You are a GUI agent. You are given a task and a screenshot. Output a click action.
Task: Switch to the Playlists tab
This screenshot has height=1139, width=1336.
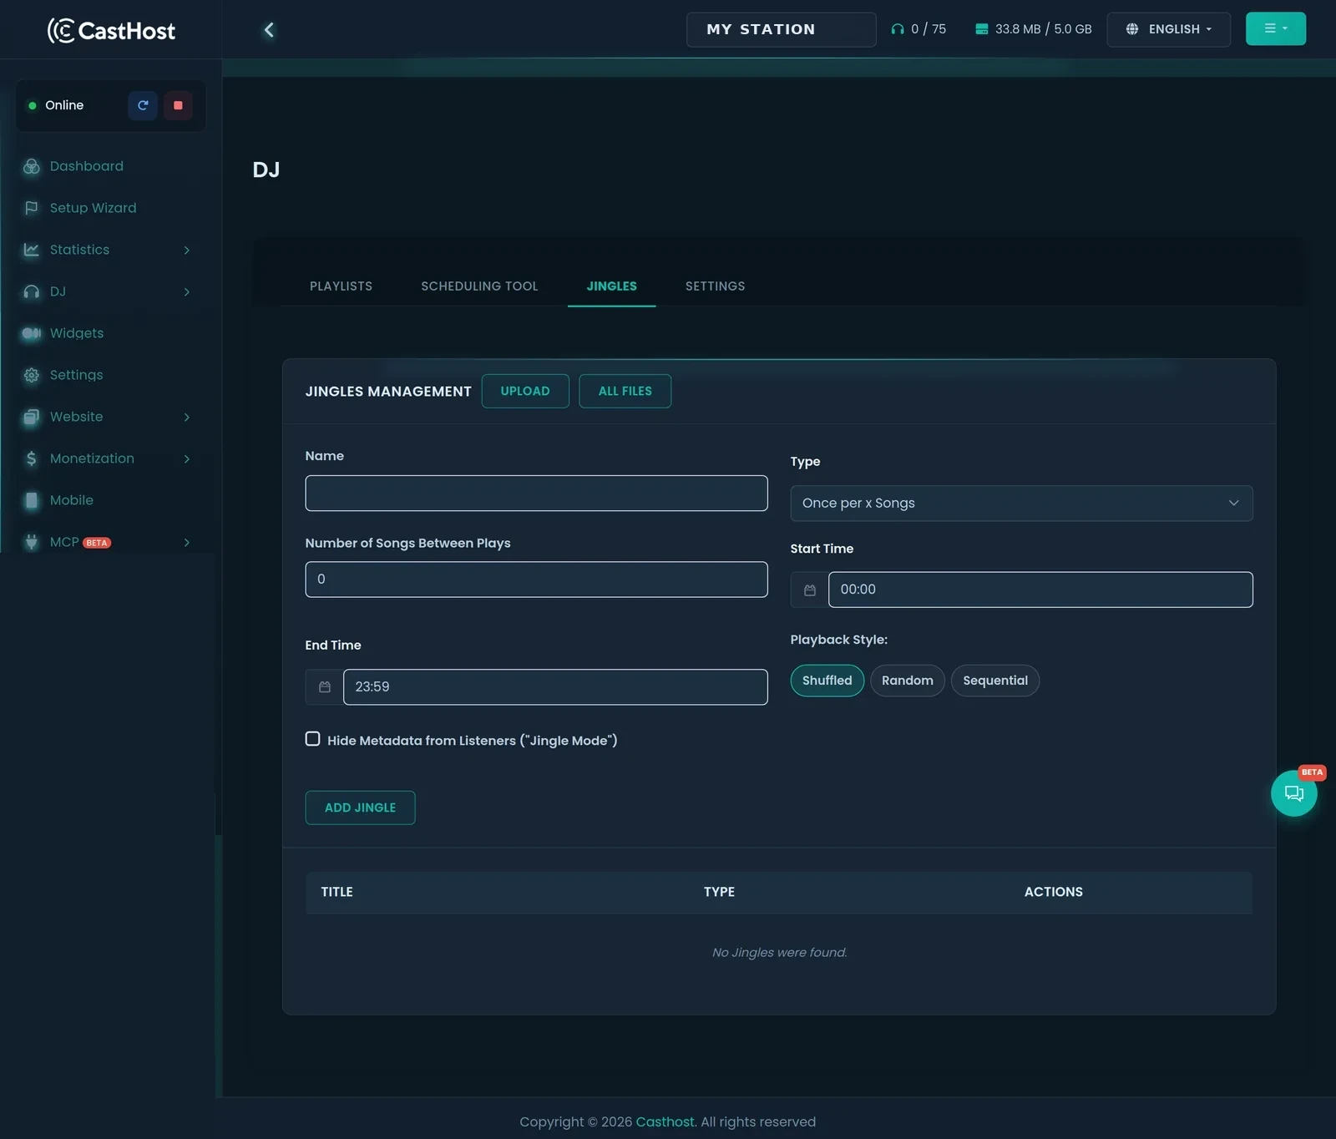pos(341,286)
